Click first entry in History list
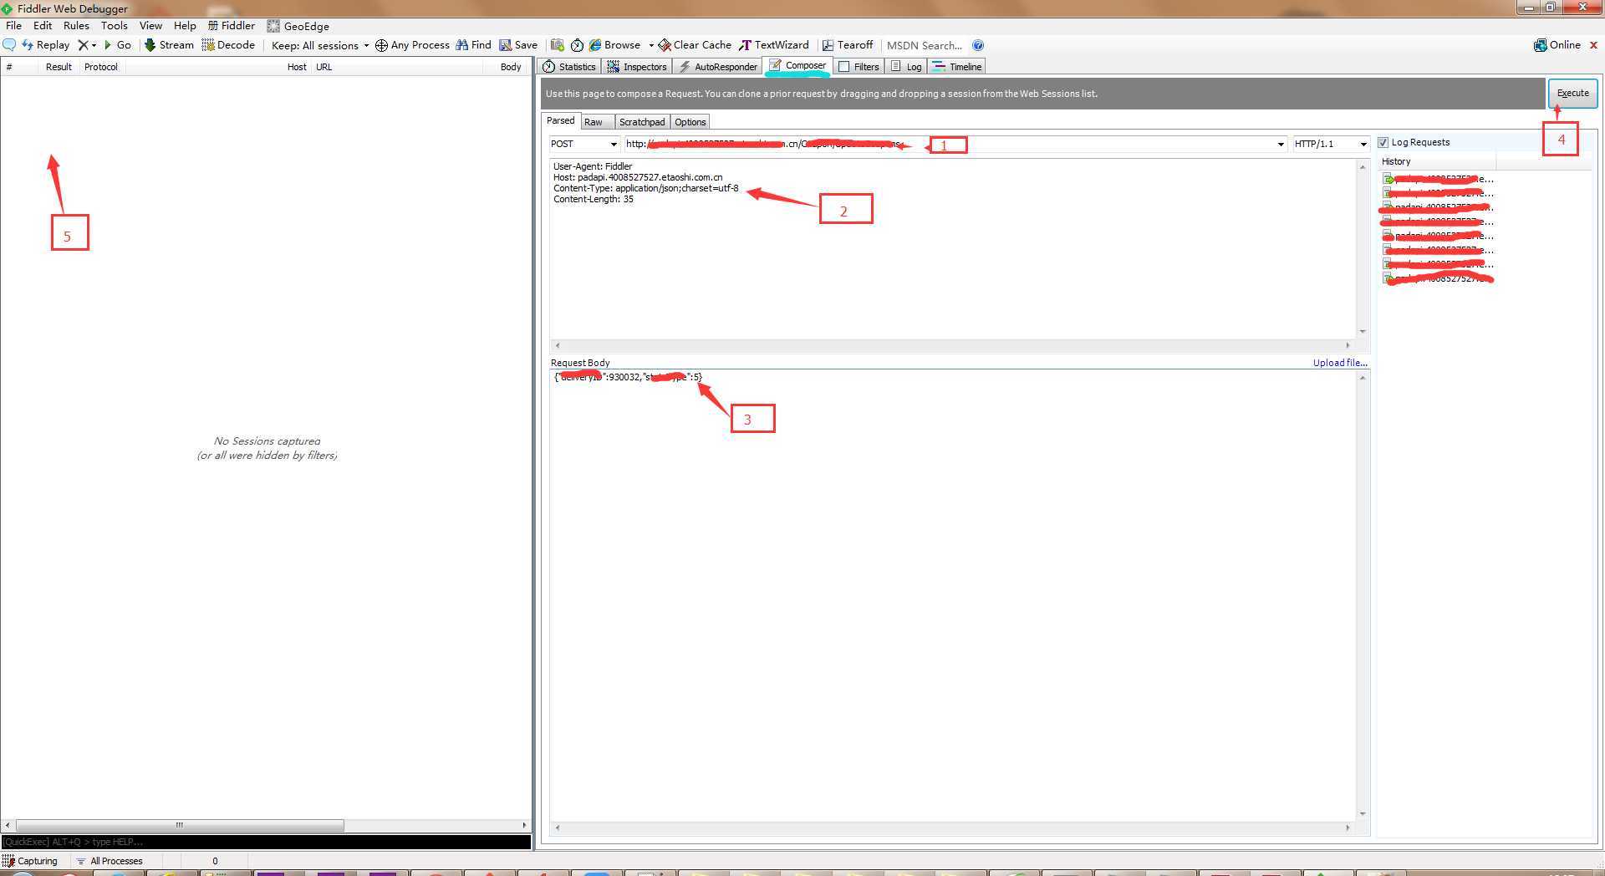Viewport: 1605px width, 876px height. click(1438, 179)
